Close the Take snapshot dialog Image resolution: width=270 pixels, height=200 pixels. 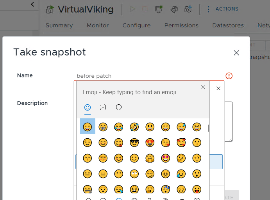236,53
